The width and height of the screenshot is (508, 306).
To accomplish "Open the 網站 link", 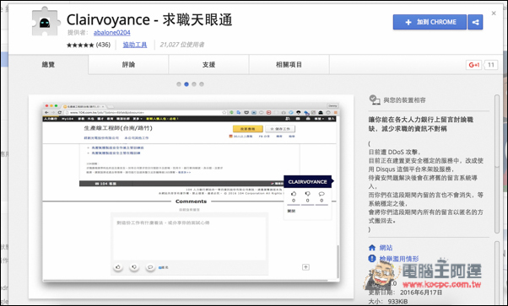I will click(x=386, y=248).
